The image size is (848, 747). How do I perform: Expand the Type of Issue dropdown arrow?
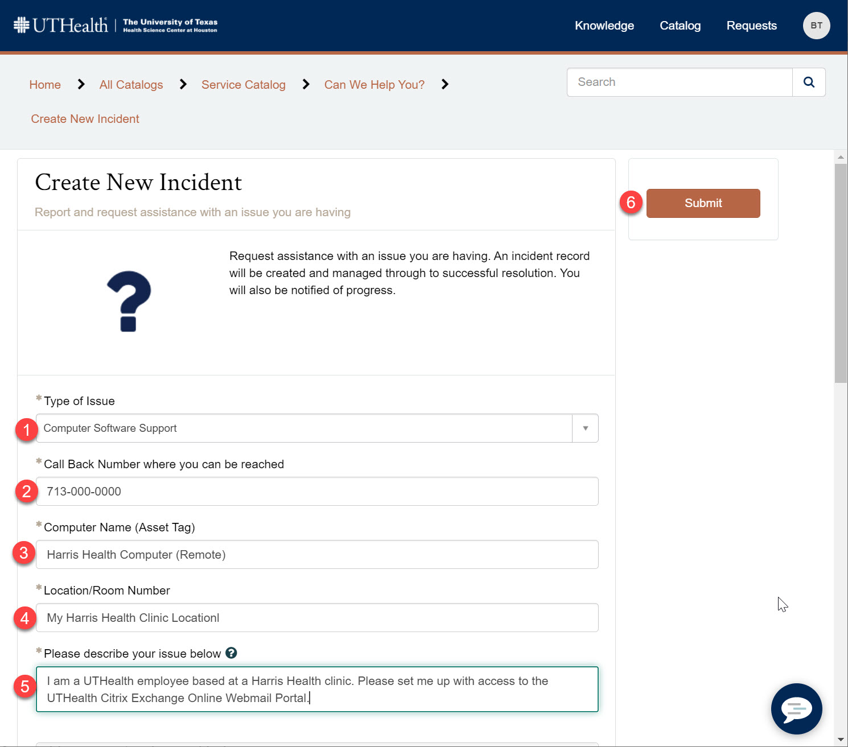(585, 428)
